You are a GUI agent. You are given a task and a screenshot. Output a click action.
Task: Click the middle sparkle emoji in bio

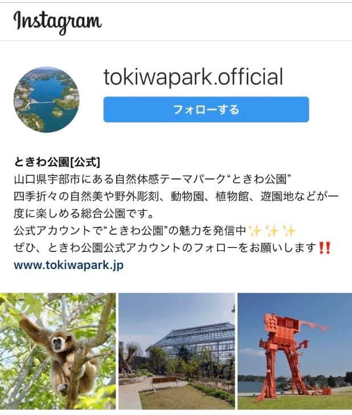272,231
